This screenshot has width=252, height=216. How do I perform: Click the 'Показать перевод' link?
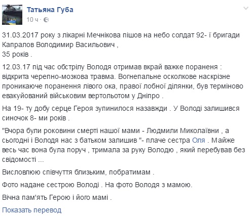click(x=31, y=210)
